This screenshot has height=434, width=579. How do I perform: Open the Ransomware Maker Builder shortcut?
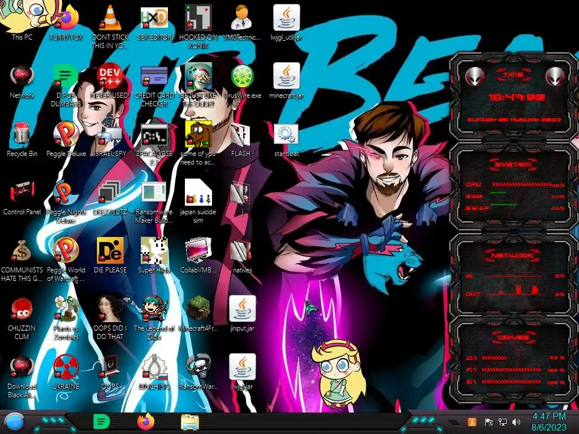coord(154,192)
